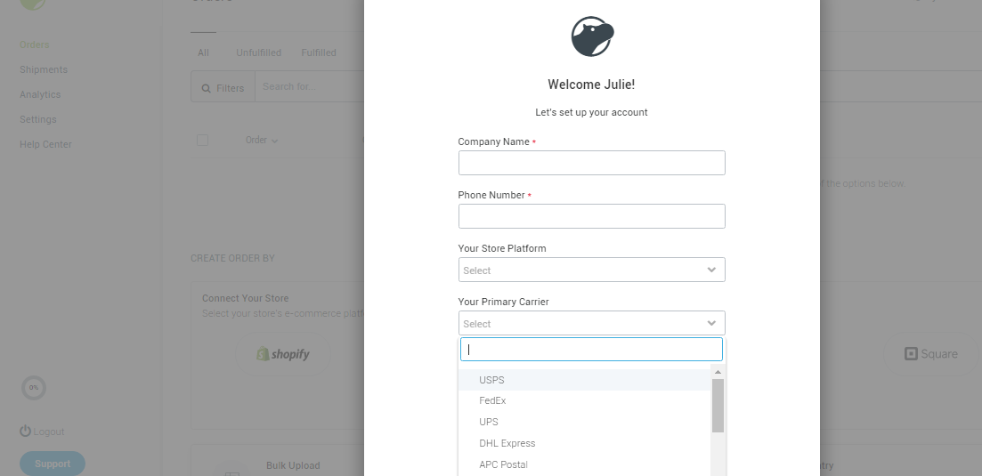Sort by the Order column chevron
Screen dimensions: 982x476
tap(275, 141)
